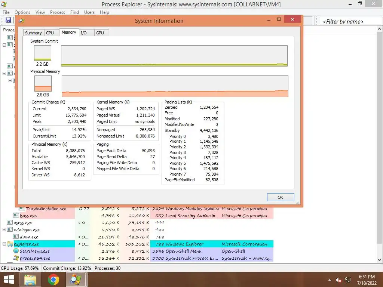Open the View menu
Viewport: 383px width, 287px height.
pyautogui.click(x=40, y=12)
